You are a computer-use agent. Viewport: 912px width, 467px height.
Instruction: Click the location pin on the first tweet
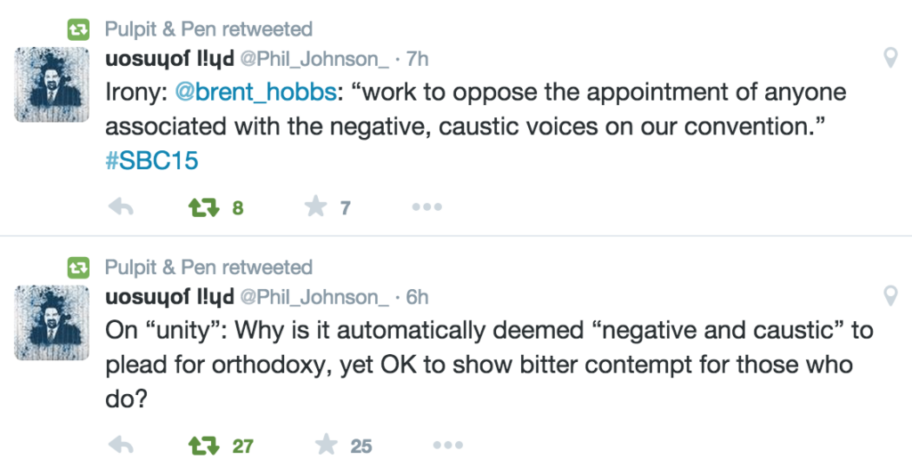(891, 58)
